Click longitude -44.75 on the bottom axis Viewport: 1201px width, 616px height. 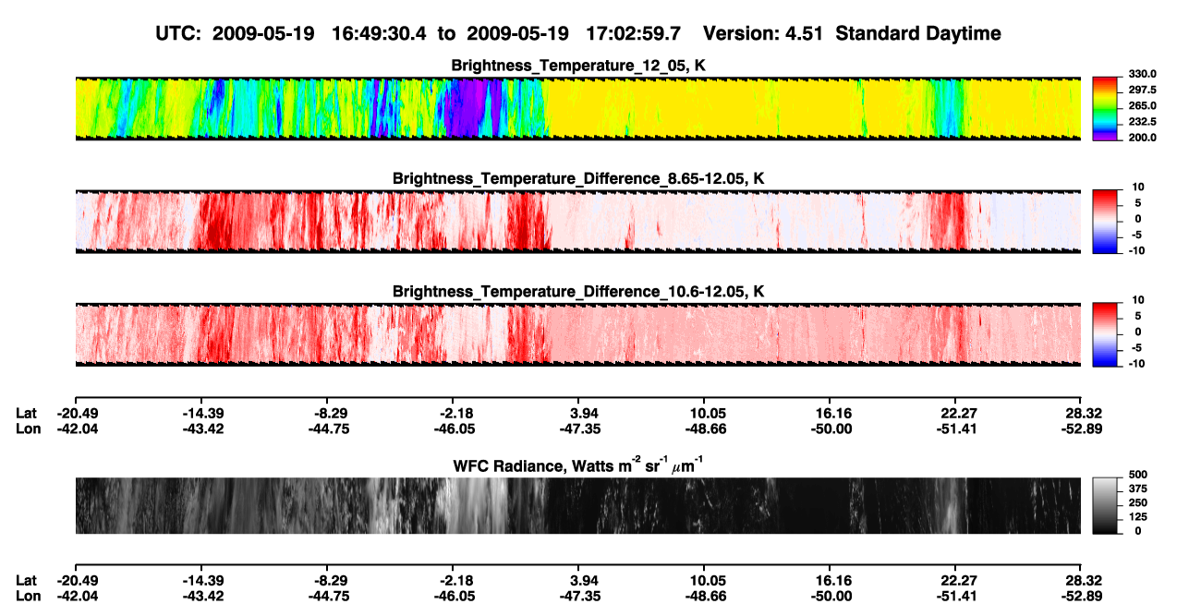pos(328,595)
